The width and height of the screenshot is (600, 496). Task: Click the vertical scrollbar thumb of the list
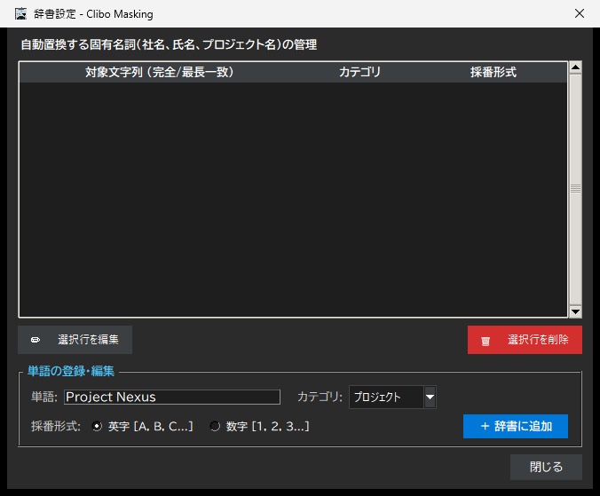point(575,189)
